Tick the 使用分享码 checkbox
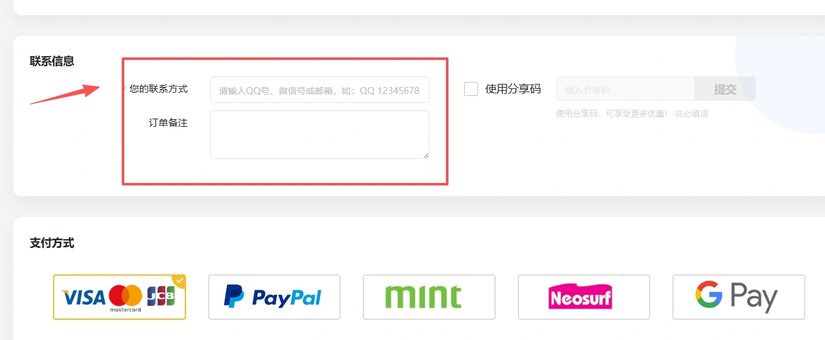This screenshot has width=825, height=340. pyautogui.click(x=471, y=89)
